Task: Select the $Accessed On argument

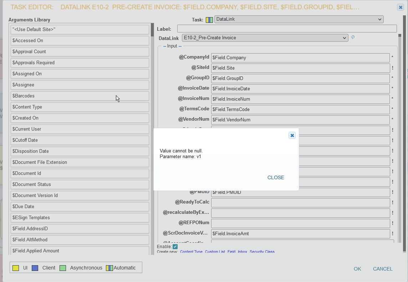Action: [80, 41]
